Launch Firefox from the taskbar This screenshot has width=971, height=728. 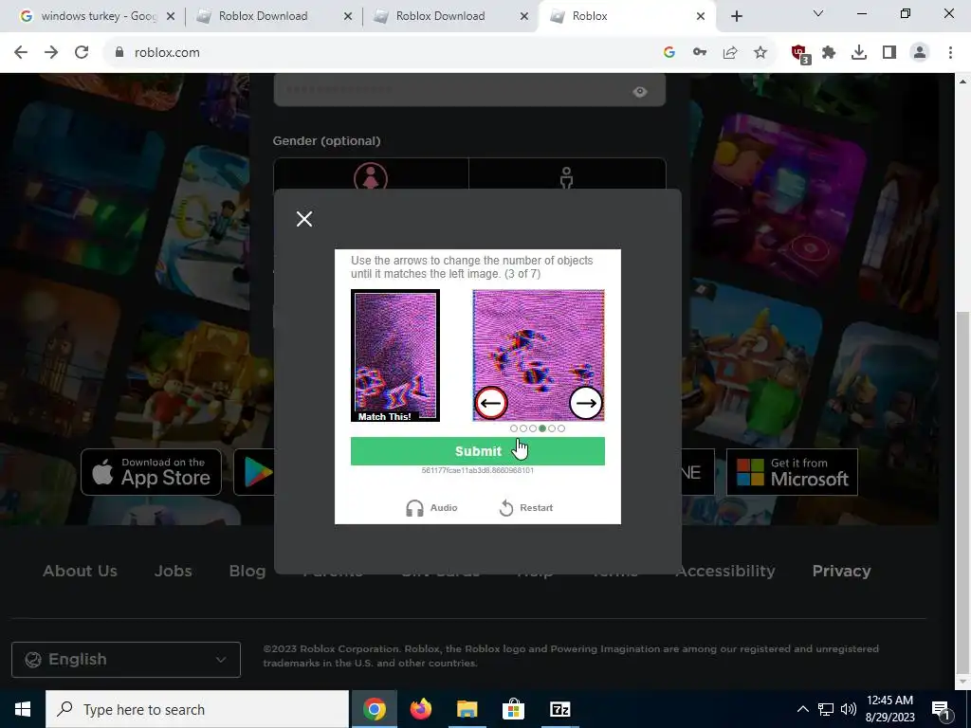(421, 709)
